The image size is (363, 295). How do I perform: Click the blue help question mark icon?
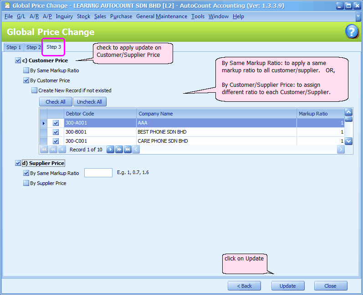pos(352,31)
